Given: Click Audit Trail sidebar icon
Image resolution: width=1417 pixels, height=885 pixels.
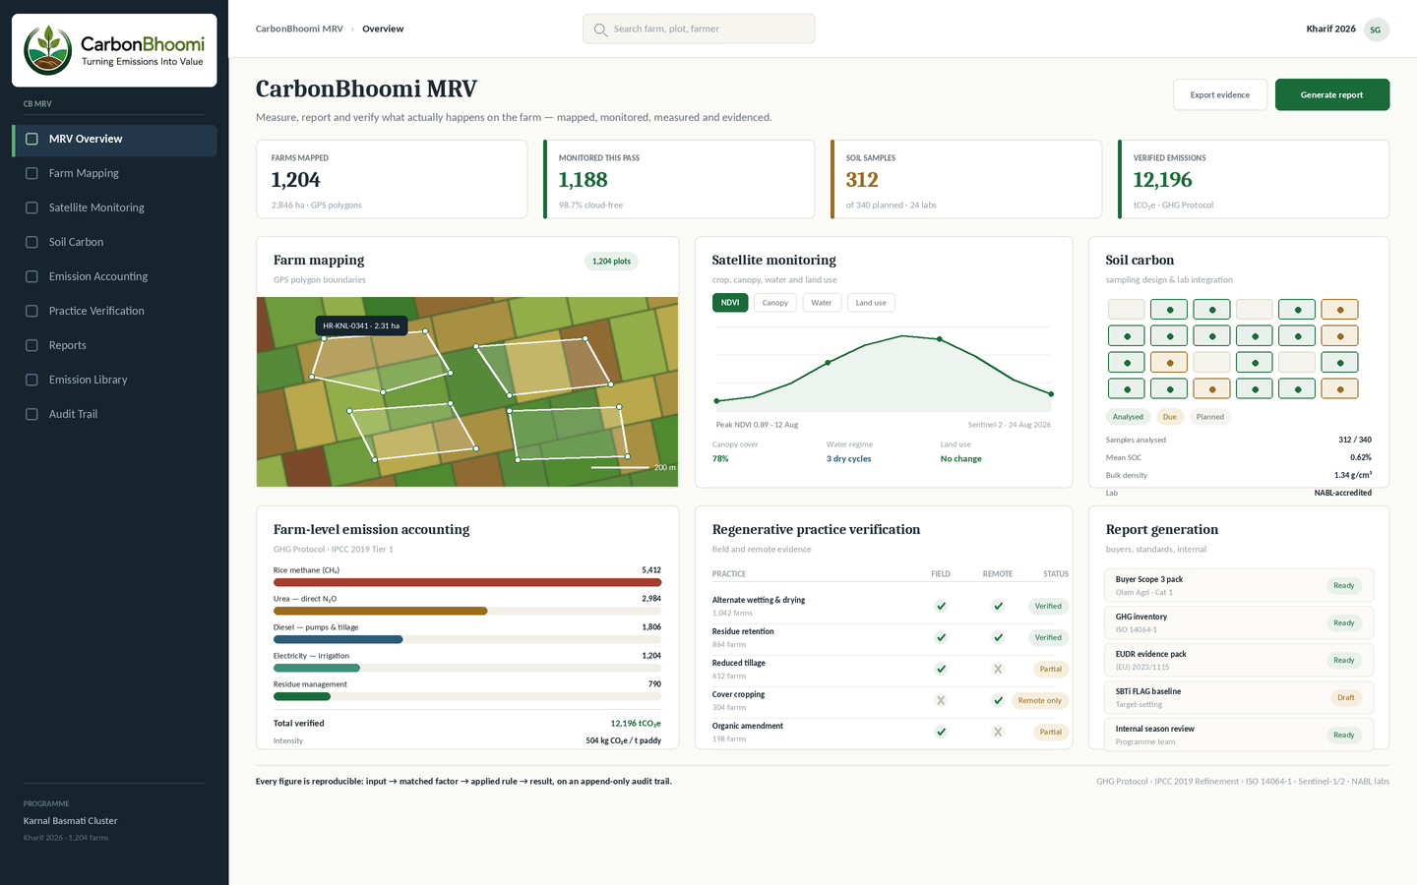Looking at the screenshot, I should tap(31, 414).
